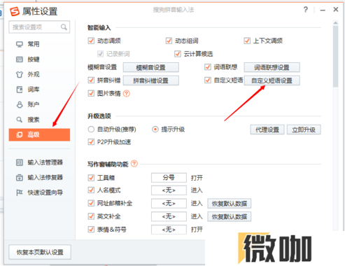The image size is (345, 266).
Task: Toggle the 动态调频 checkbox
Action: tap(91, 41)
